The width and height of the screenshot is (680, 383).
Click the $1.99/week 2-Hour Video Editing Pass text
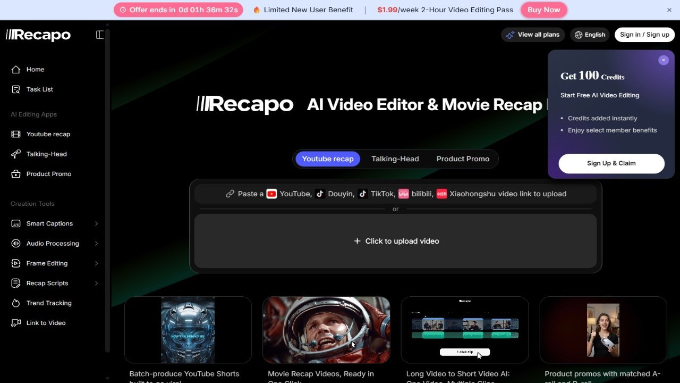point(445,10)
